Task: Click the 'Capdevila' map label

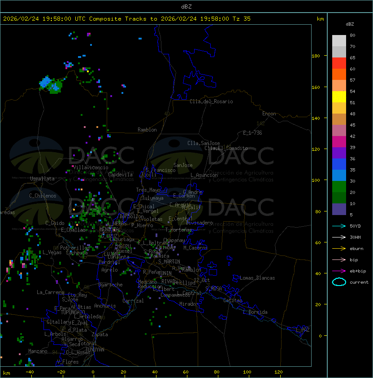Action: pos(121,174)
